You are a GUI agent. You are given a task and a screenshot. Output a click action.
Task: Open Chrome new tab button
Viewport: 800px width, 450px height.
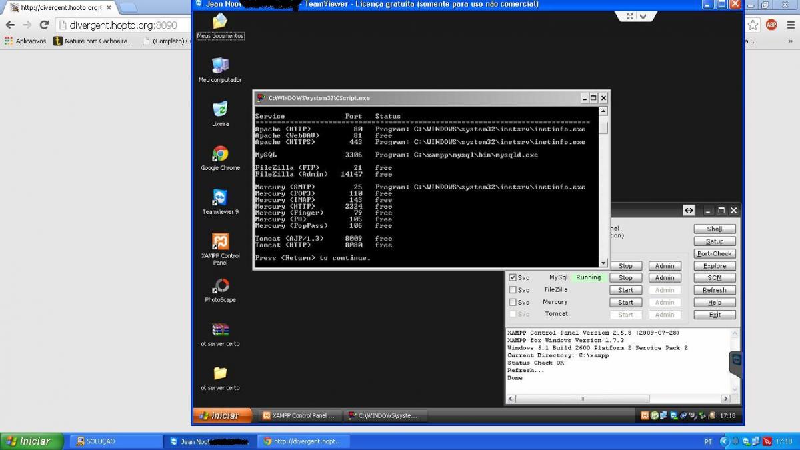128,7
